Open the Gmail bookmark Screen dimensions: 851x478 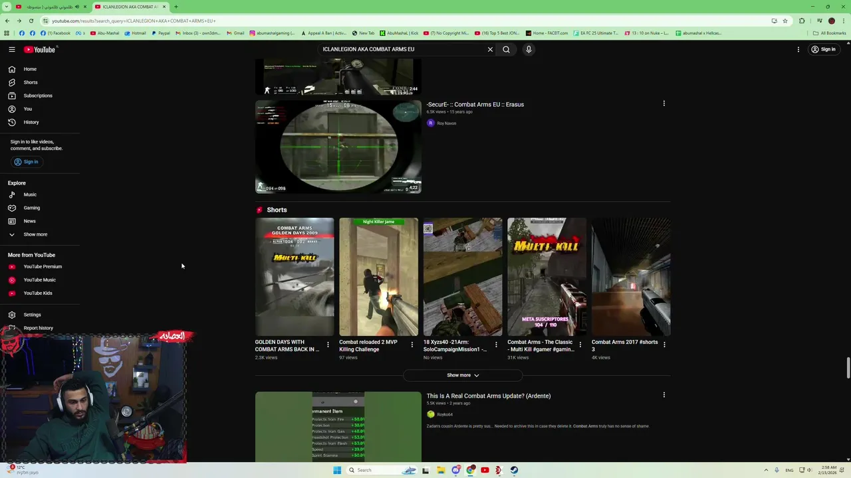click(235, 33)
